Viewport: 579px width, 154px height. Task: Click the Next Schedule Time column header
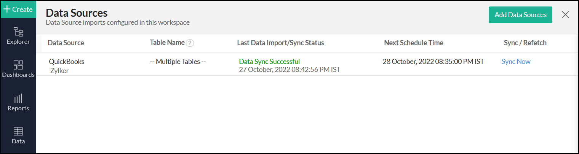(414, 43)
